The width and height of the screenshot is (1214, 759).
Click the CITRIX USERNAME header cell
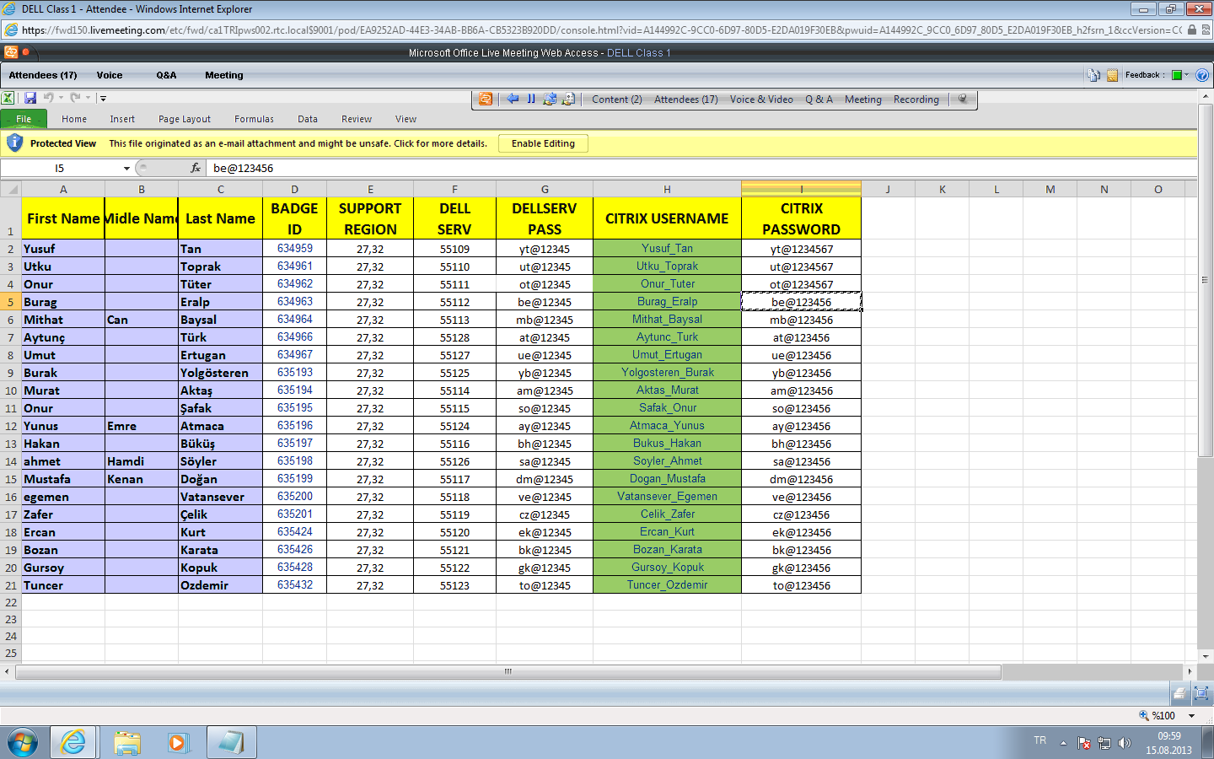click(667, 218)
